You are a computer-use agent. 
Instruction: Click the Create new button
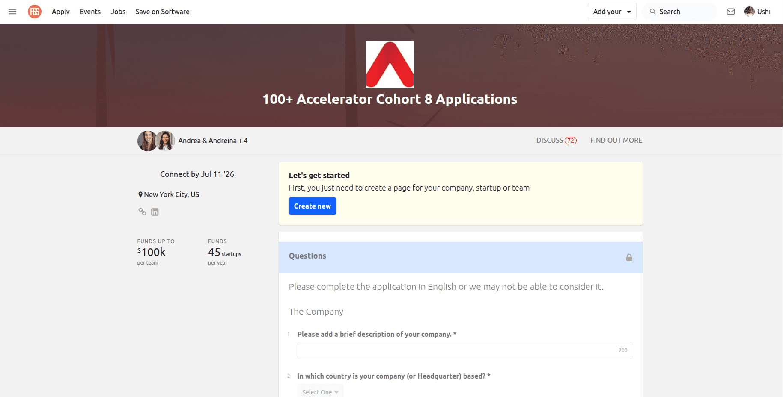point(313,206)
